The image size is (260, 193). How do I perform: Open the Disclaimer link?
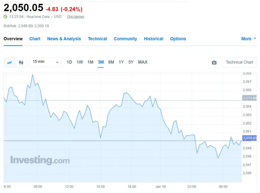(76, 17)
